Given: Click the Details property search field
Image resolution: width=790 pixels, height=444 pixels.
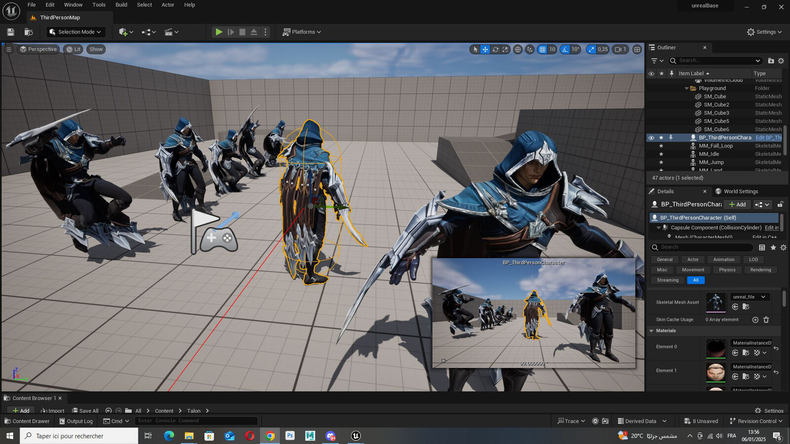Looking at the screenshot, I should click(x=702, y=247).
